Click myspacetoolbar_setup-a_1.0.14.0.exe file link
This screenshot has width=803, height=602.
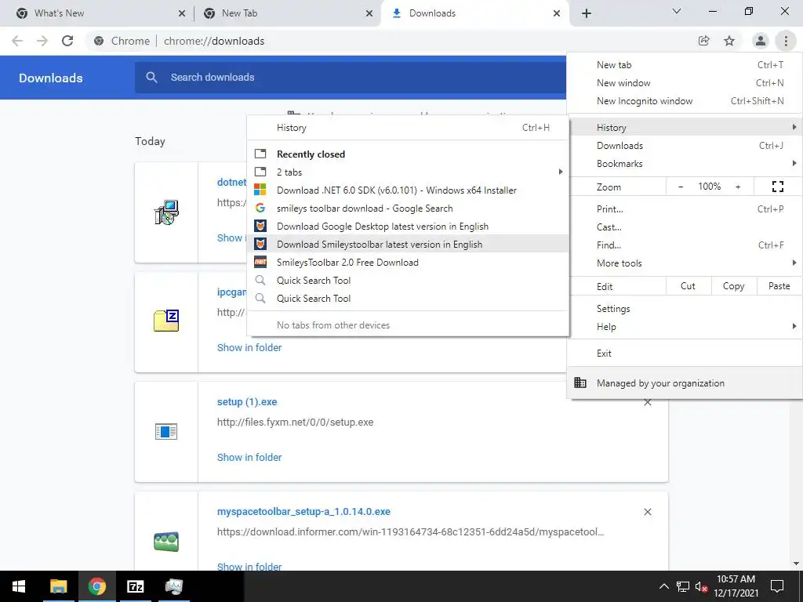click(303, 511)
